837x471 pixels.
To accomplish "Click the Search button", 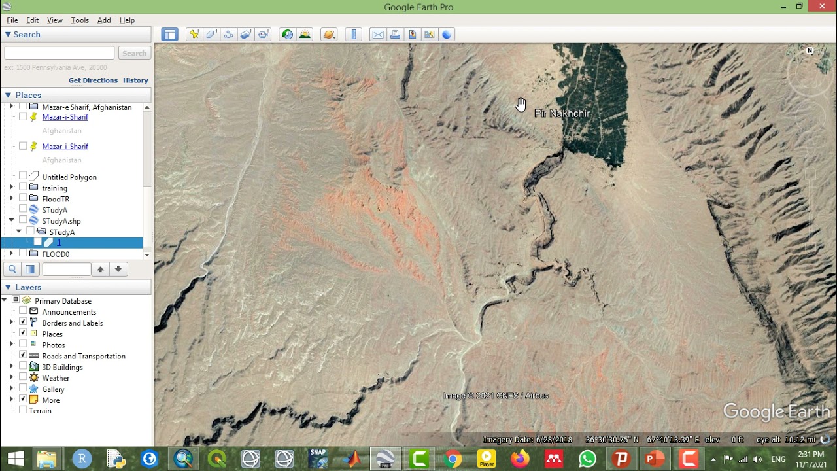I will click(134, 53).
